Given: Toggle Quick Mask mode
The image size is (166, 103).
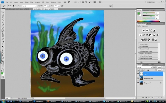Looking at the screenshot, I should tap(2, 77).
